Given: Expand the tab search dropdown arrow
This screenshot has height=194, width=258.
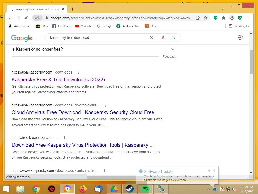Looking at the screenshot, I should (223, 9).
